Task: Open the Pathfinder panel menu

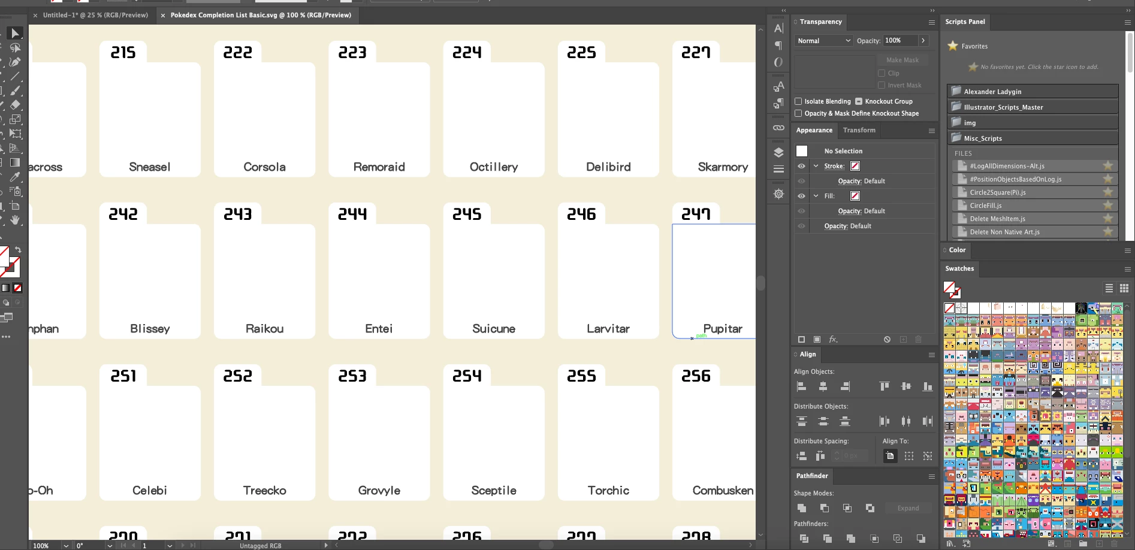Action: (x=932, y=476)
